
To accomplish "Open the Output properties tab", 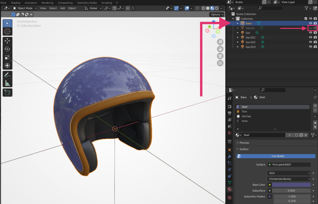I will tap(229, 113).
